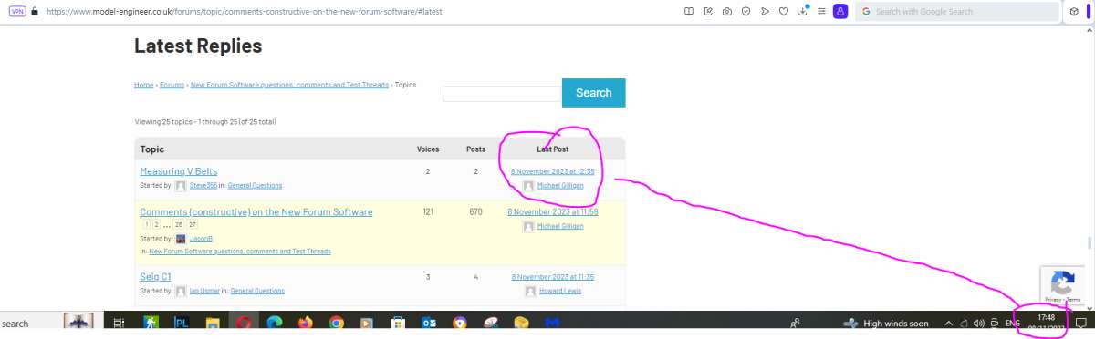
Task: Switch the ENG input language indicator
Action: (x=1012, y=324)
